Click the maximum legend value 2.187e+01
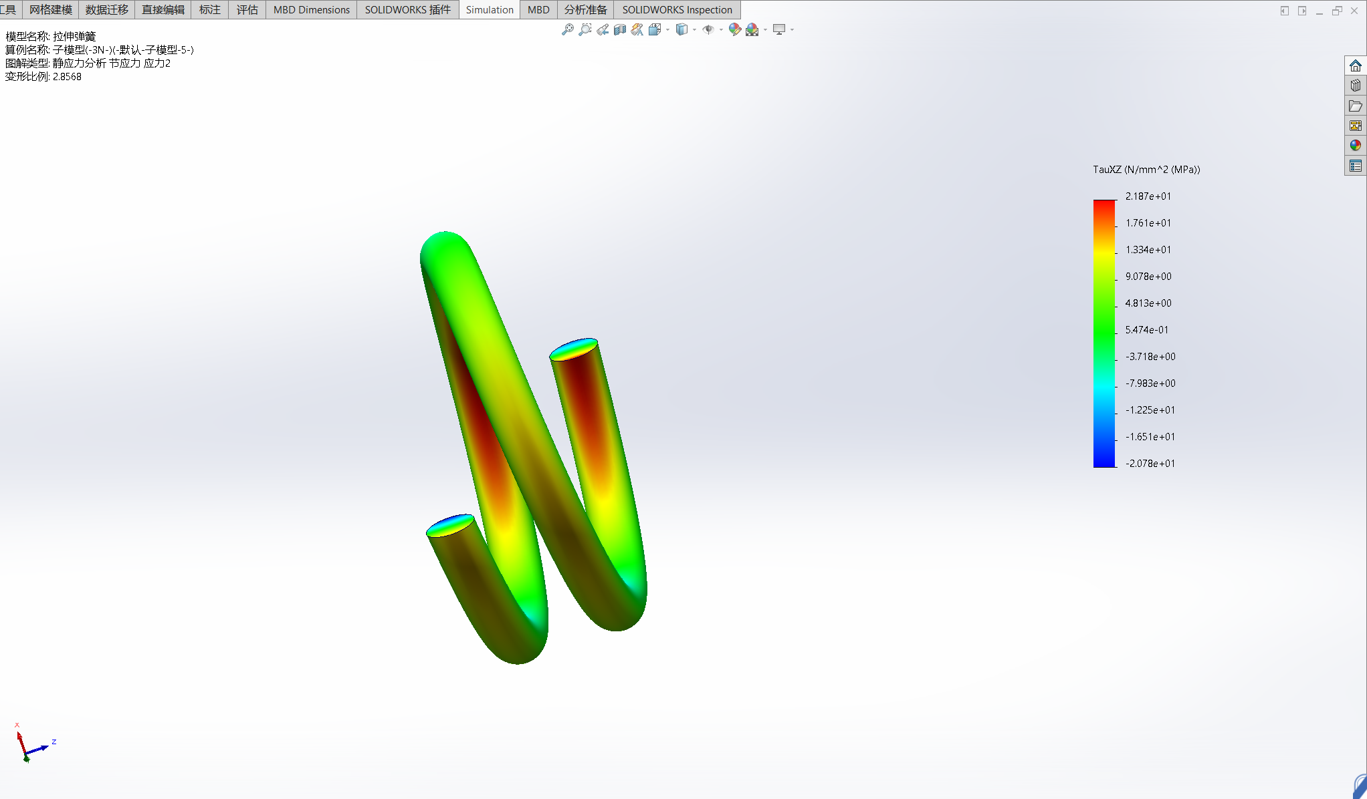1367x799 pixels. point(1148,196)
